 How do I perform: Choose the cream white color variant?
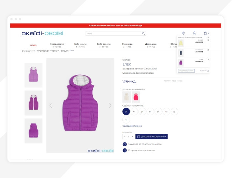(x=126, y=97)
